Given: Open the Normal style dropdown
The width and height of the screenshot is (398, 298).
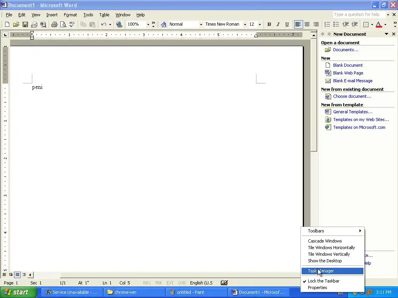Looking at the screenshot, I should coord(201,24).
